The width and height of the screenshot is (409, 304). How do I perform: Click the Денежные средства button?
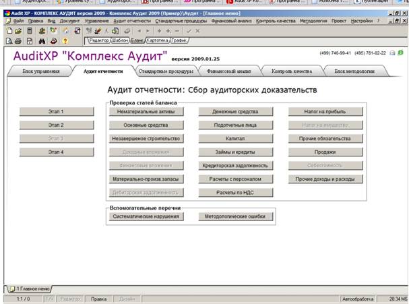[x=235, y=111]
